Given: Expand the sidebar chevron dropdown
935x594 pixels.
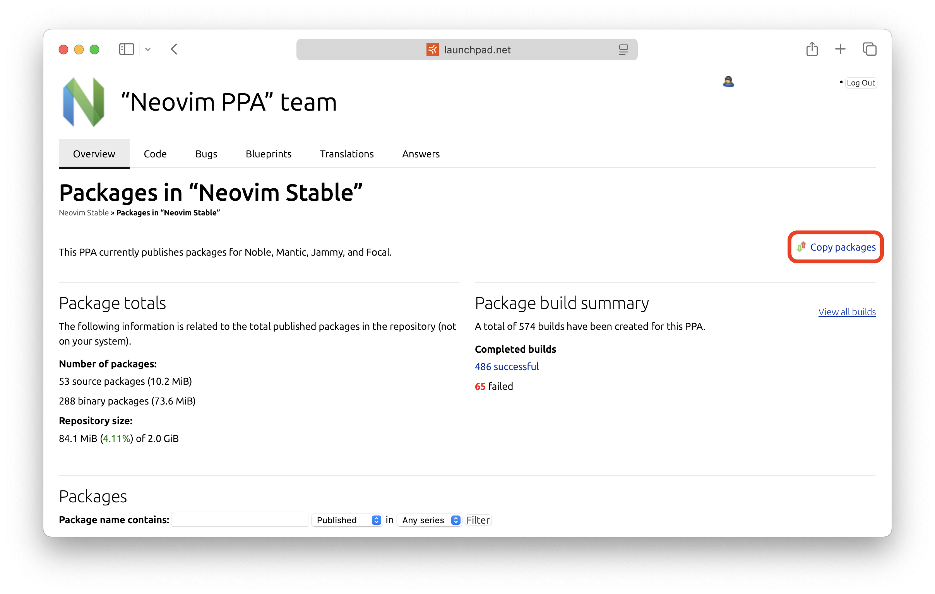Looking at the screenshot, I should click(x=148, y=49).
